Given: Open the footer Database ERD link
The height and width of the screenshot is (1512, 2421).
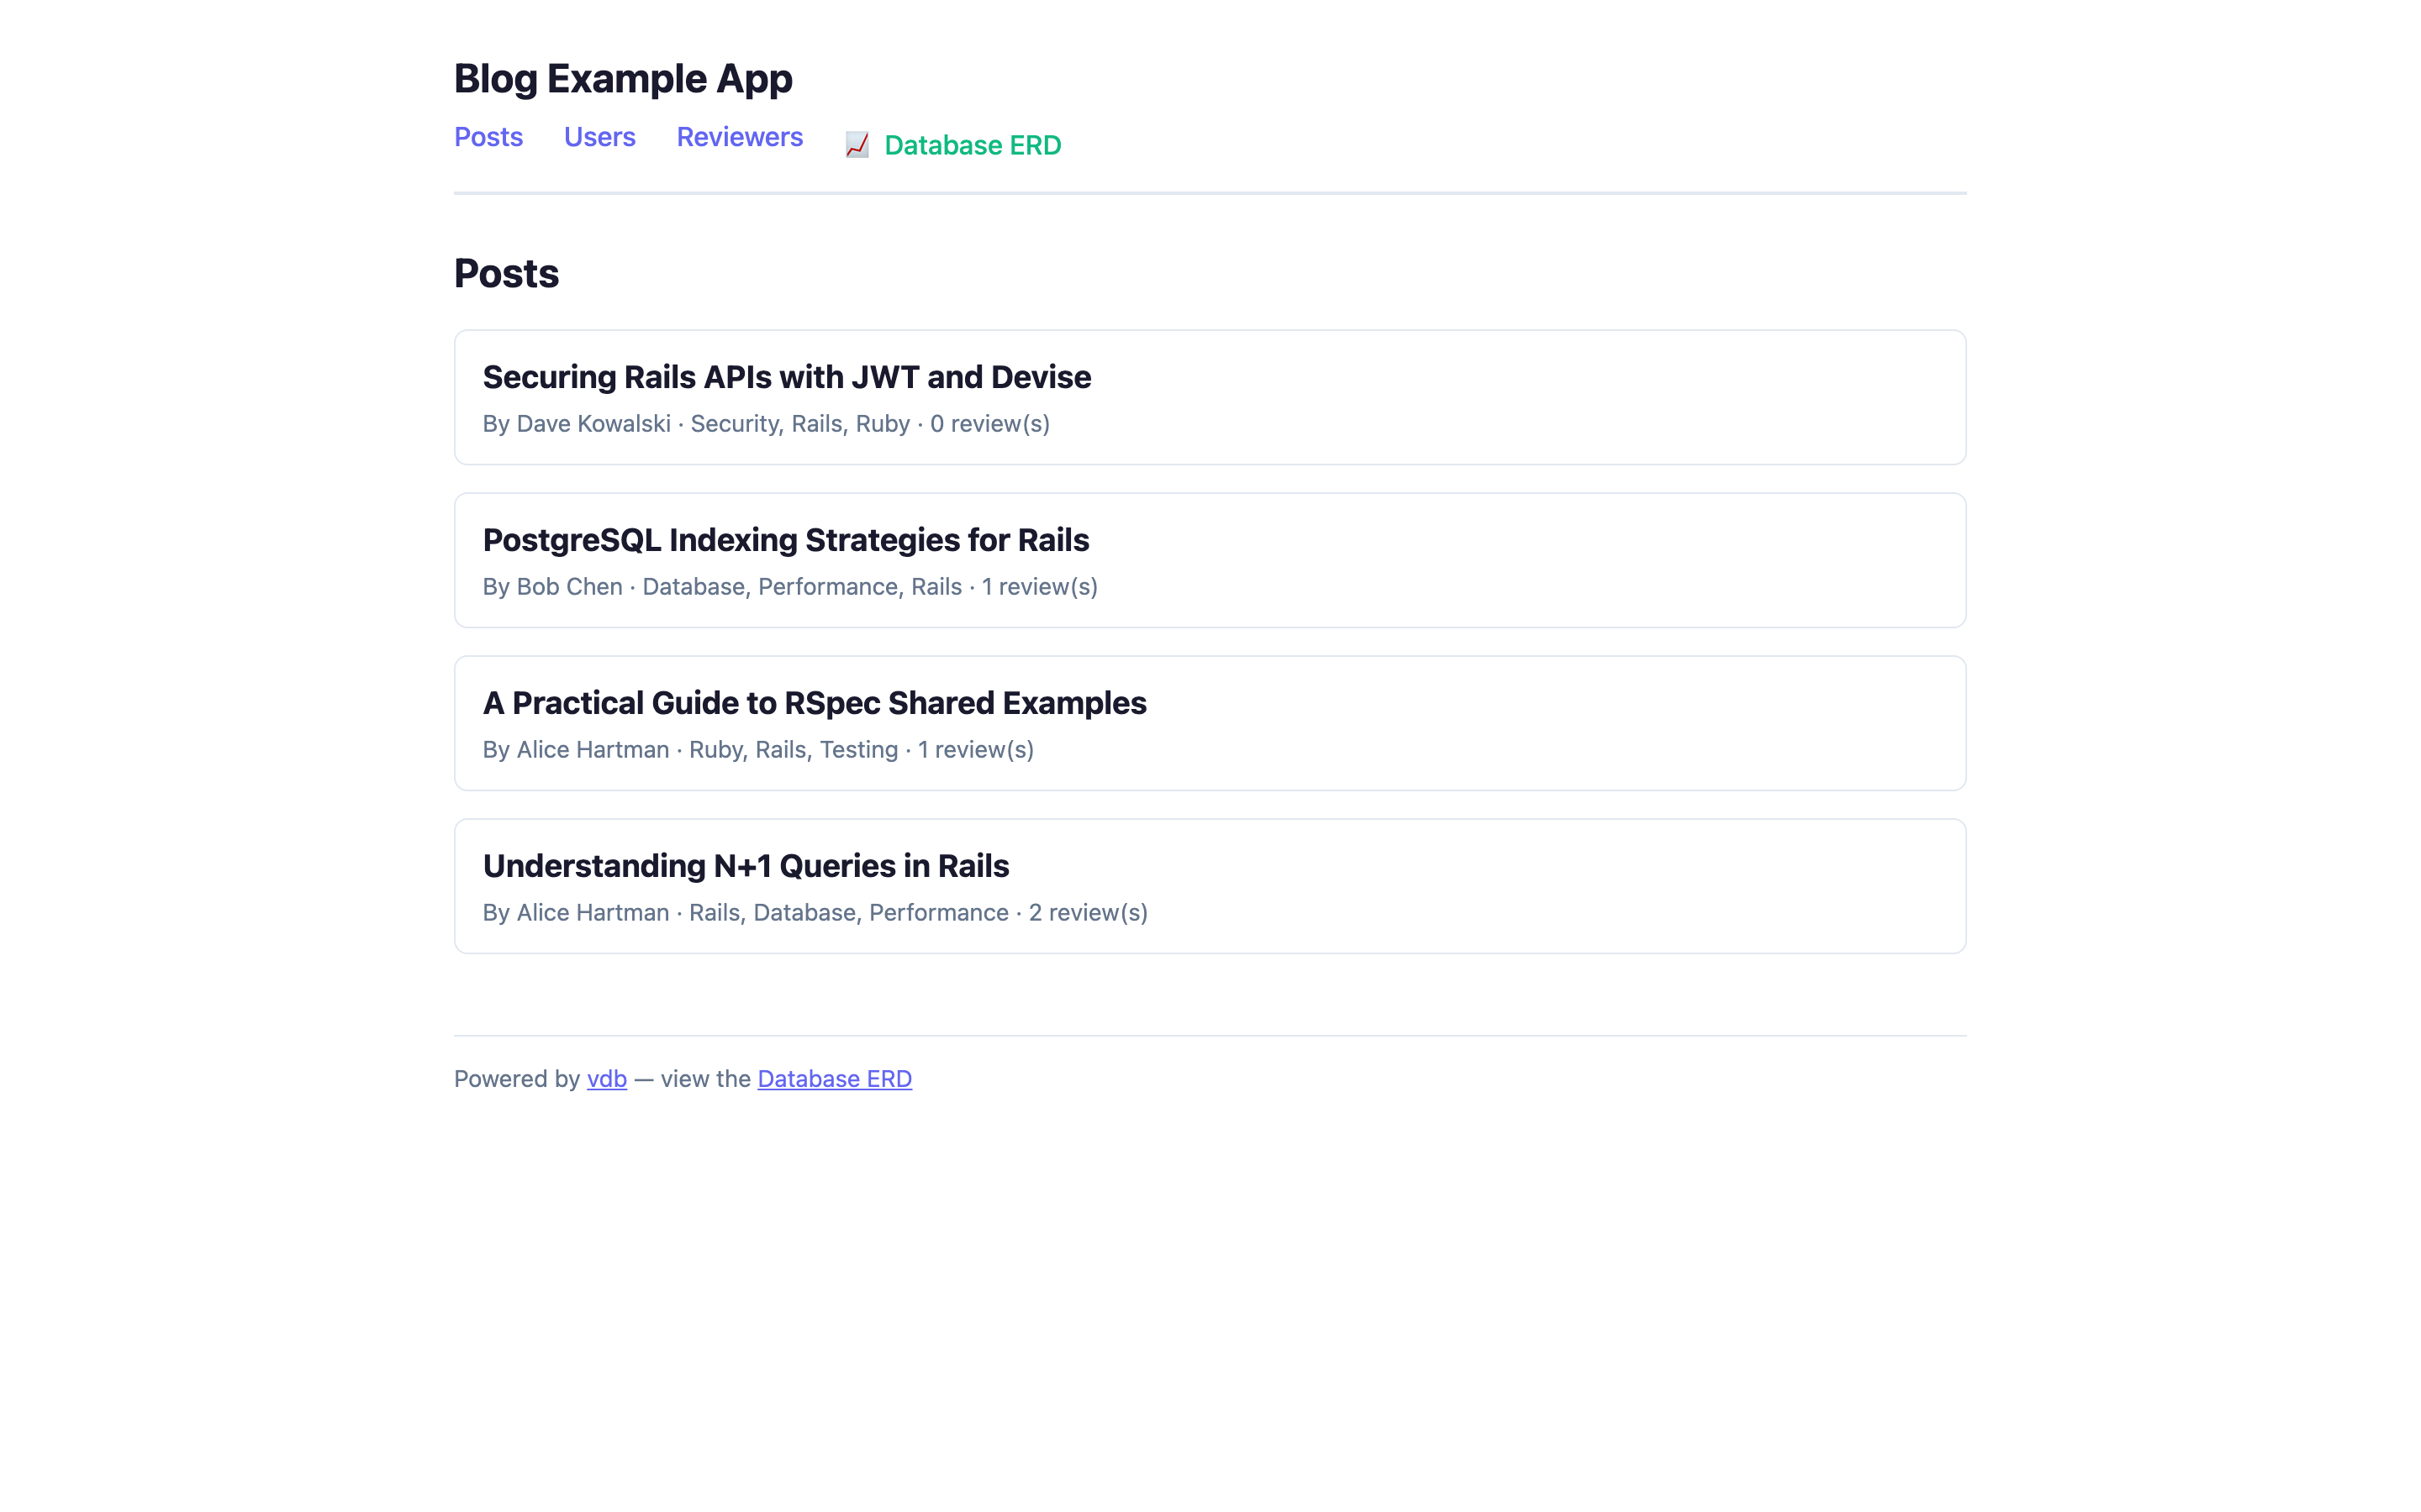Looking at the screenshot, I should pyautogui.click(x=835, y=1078).
